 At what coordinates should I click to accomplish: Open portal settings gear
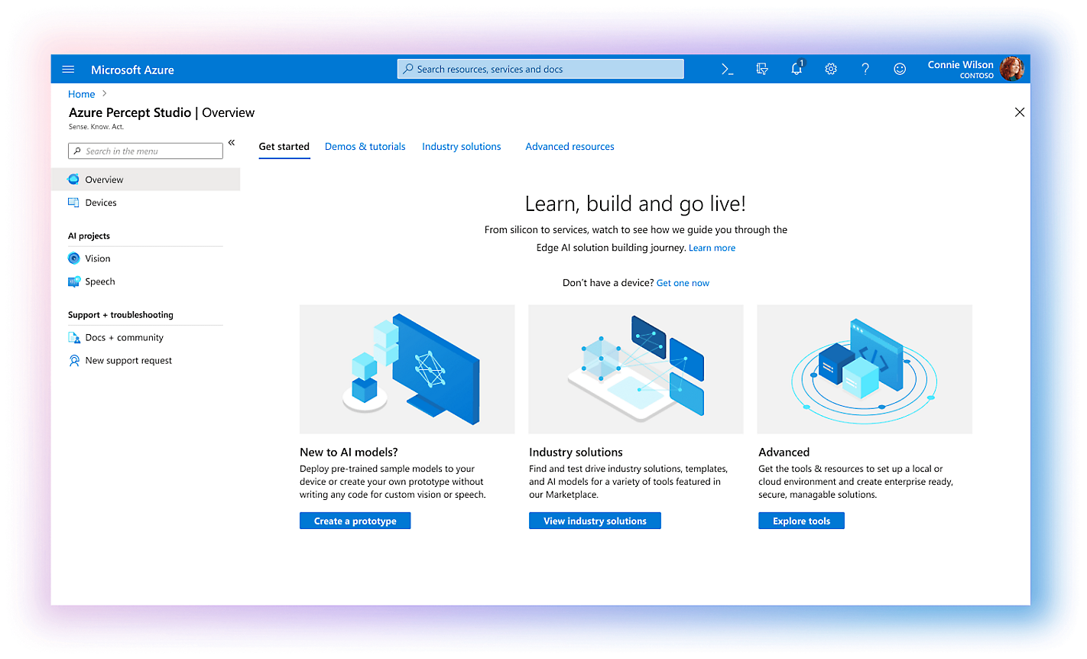(831, 70)
